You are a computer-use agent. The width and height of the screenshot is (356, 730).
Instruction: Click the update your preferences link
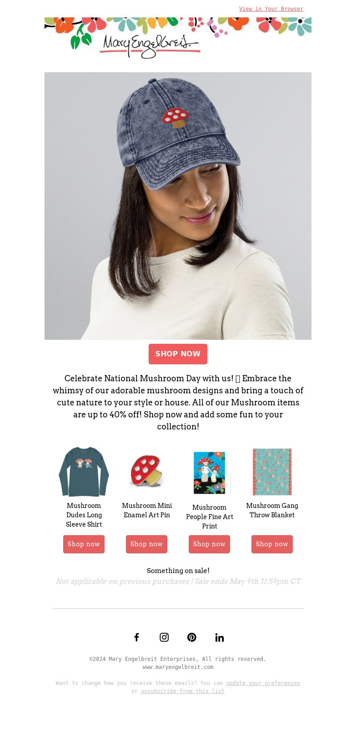coord(263,683)
